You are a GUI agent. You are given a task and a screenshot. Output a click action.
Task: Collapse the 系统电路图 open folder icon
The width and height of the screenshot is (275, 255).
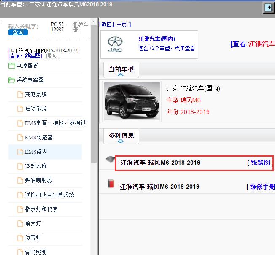(11, 80)
